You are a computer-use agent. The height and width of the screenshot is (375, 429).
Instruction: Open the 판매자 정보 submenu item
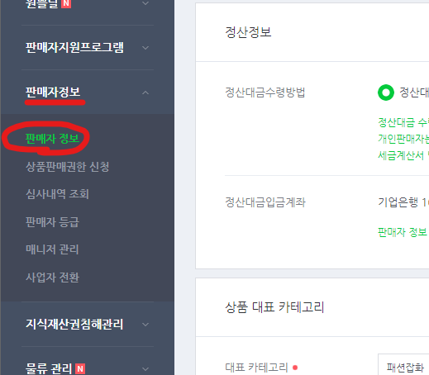[x=52, y=139]
